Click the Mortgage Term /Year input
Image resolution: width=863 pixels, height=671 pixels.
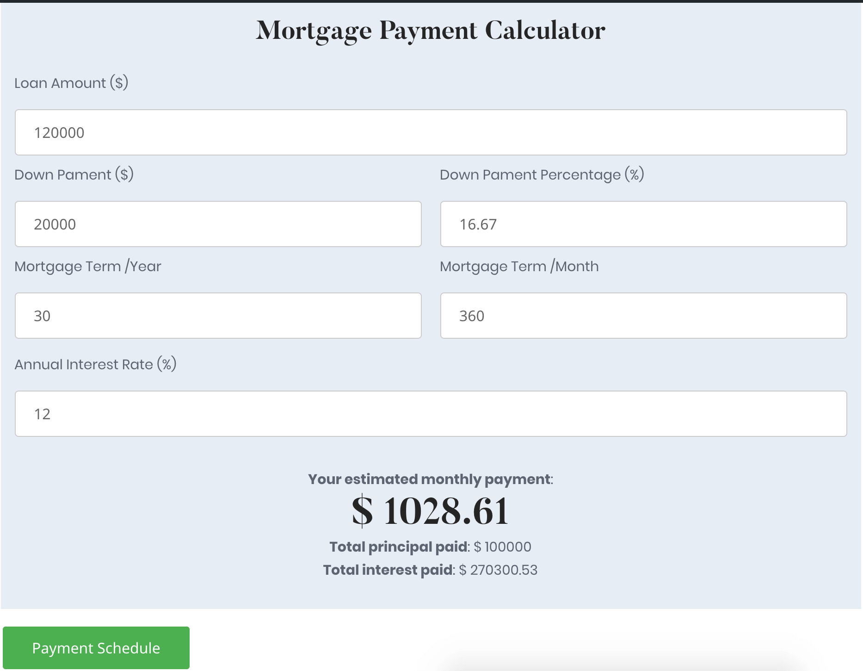(x=218, y=316)
